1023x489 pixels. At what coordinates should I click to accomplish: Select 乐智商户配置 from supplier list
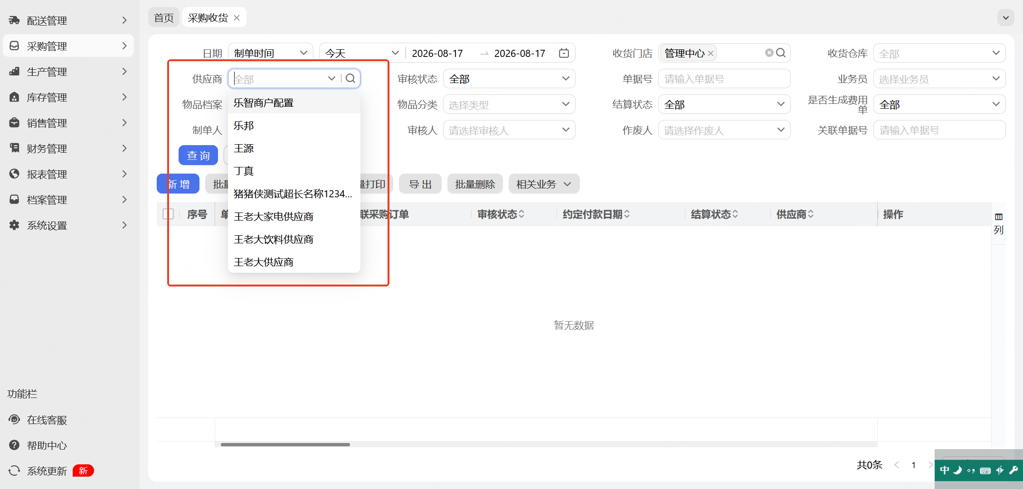click(294, 103)
